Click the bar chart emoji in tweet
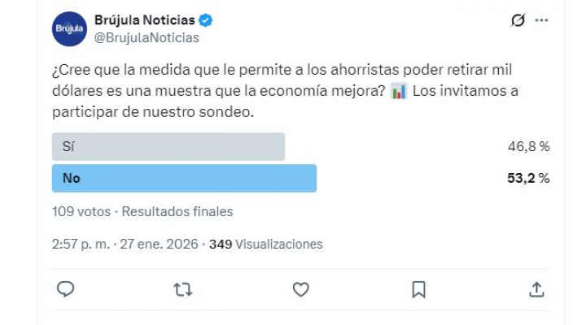 click(398, 92)
